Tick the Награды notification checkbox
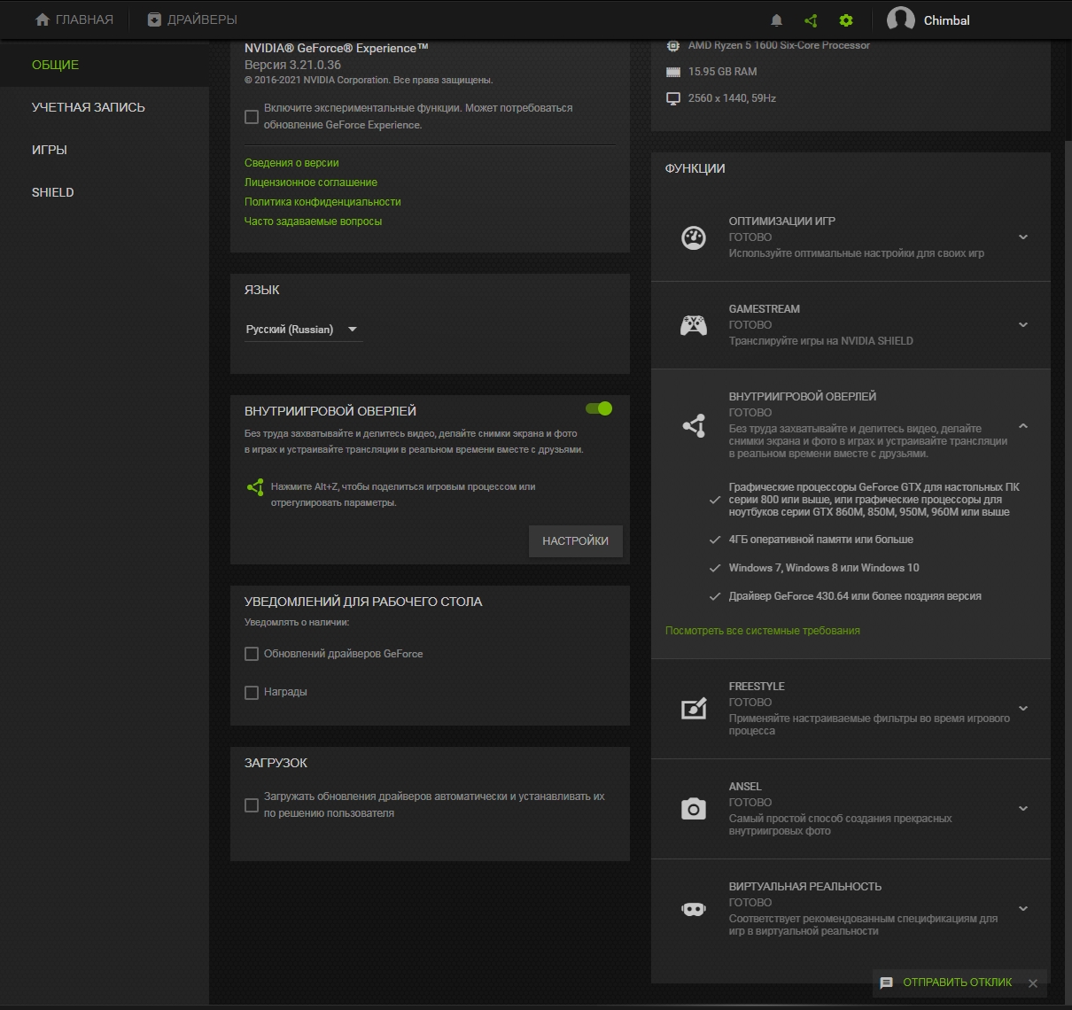This screenshot has height=1010, width=1072. click(x=252, y=692)
